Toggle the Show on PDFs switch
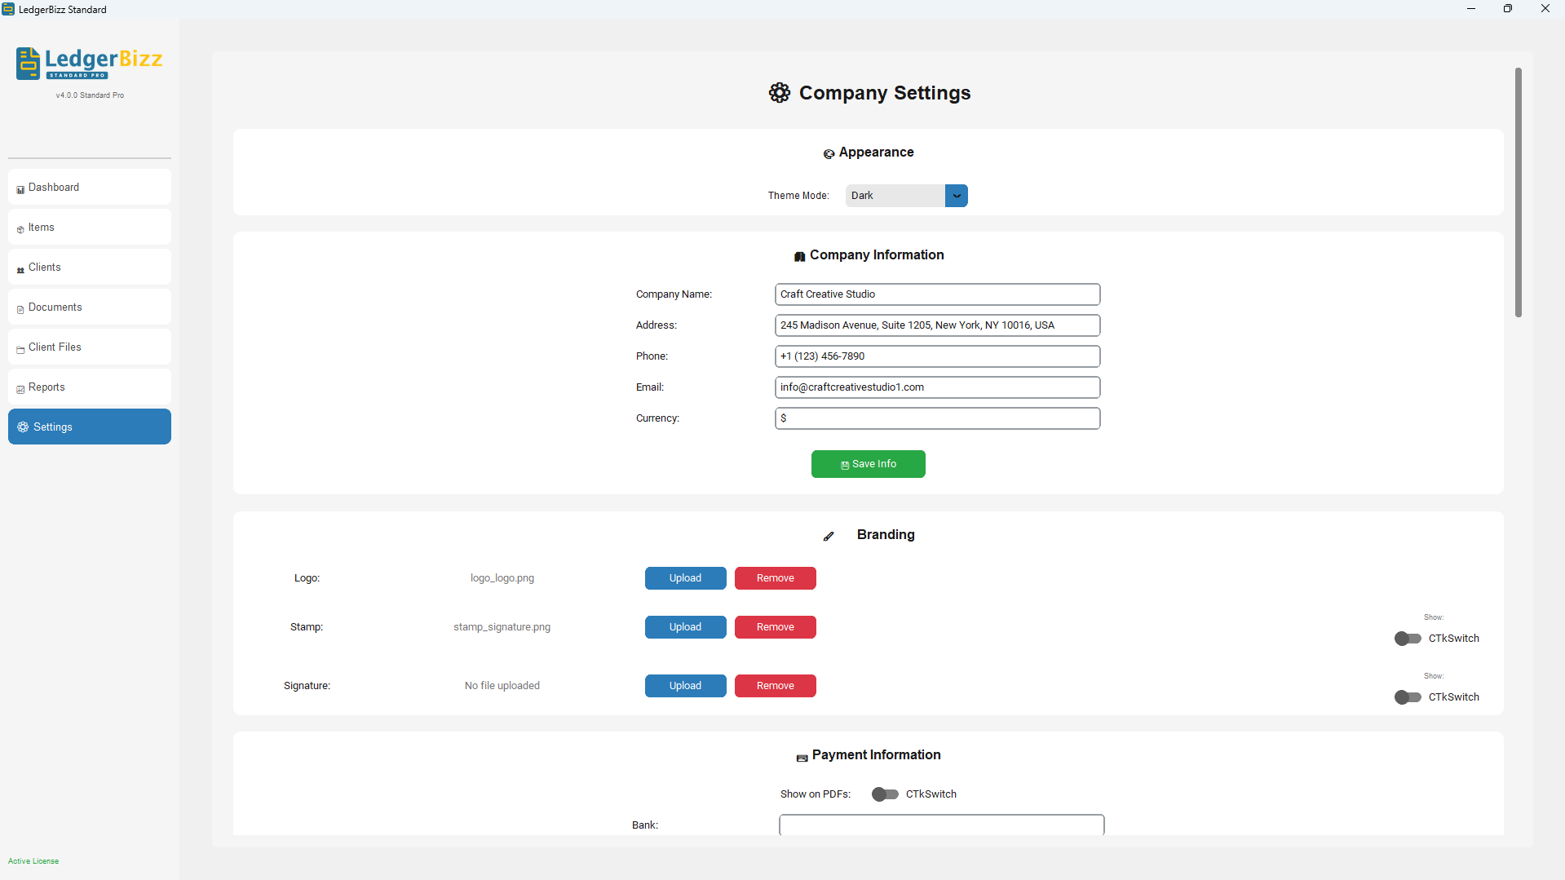This screenshot has width=1565, height=880. click(885, 794)
